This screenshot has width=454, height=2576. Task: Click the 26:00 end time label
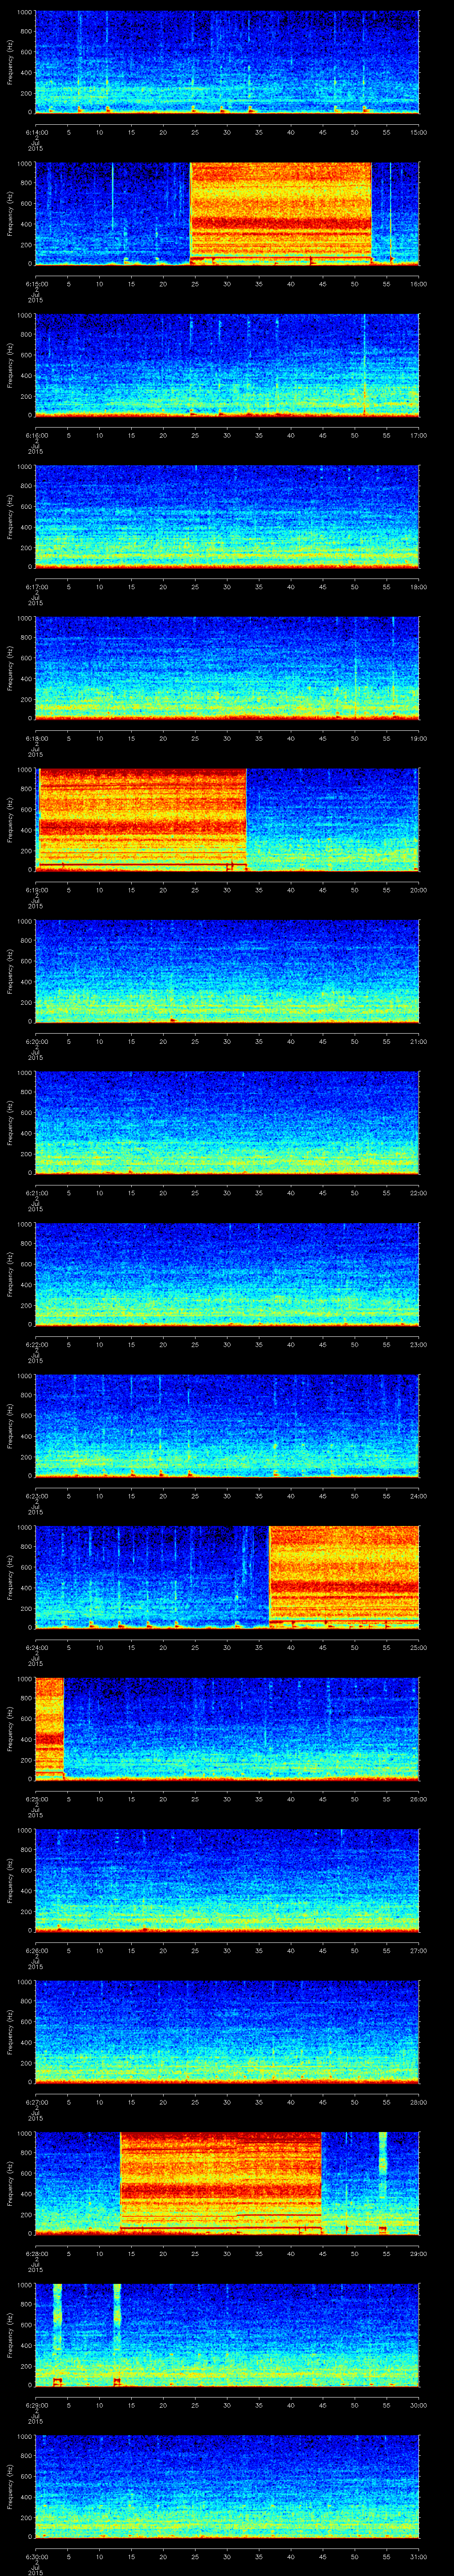(418, 1798)
